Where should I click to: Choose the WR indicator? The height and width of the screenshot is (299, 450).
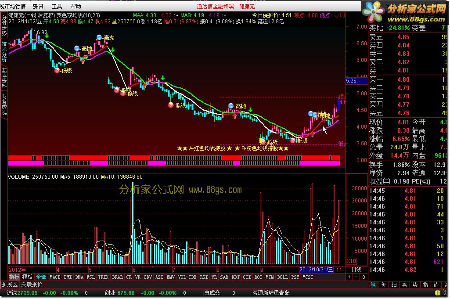[214, 277]
